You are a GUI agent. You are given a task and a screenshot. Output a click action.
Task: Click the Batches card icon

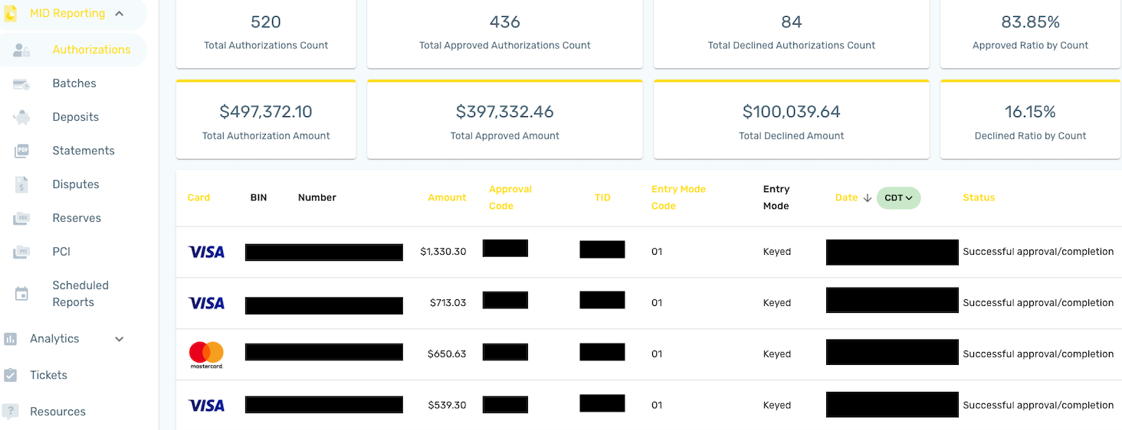pyautogui.click(x=21, y=84)
